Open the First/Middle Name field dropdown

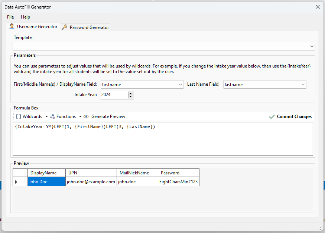pyautogui.click(x=180, y=85)
